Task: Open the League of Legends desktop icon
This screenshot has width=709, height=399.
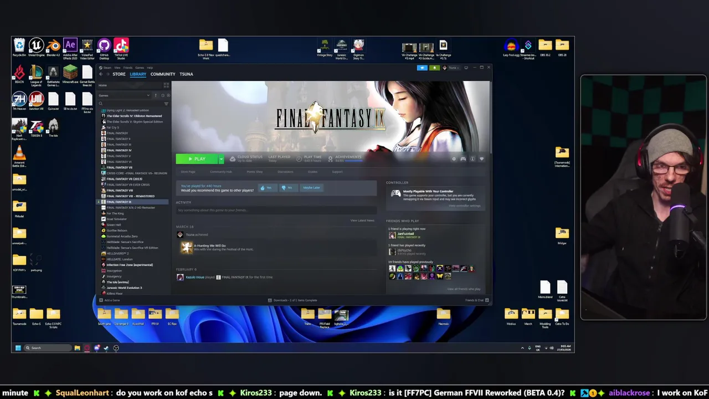Action: tap(36, 75)
